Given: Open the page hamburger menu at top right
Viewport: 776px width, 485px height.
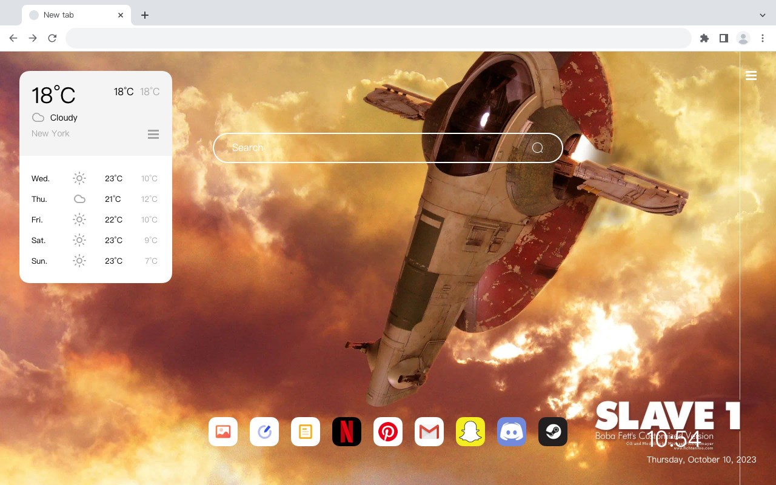Looking at the screenshot, I should [x=751, y=76].
